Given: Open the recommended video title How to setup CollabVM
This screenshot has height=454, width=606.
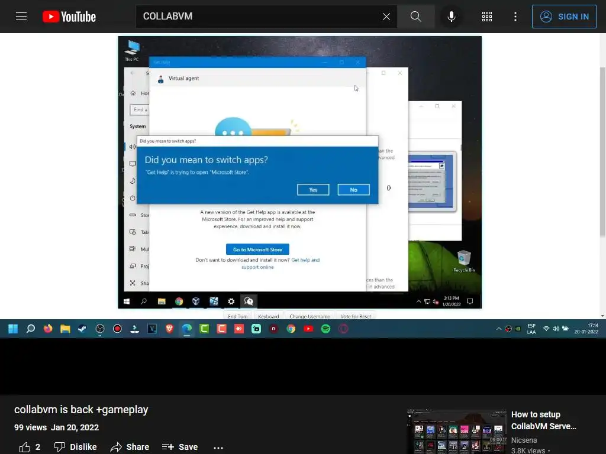Looking at the screenshot, I should pos(543,420).
